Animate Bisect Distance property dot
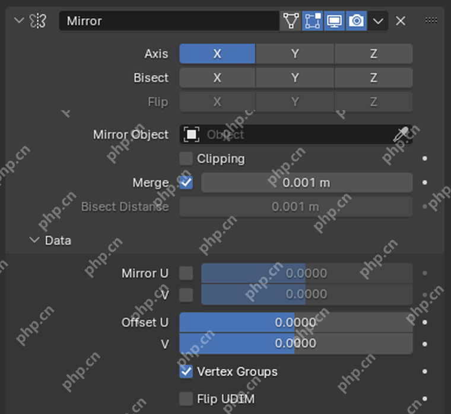 pyautogui.click(x=424, y=207)
